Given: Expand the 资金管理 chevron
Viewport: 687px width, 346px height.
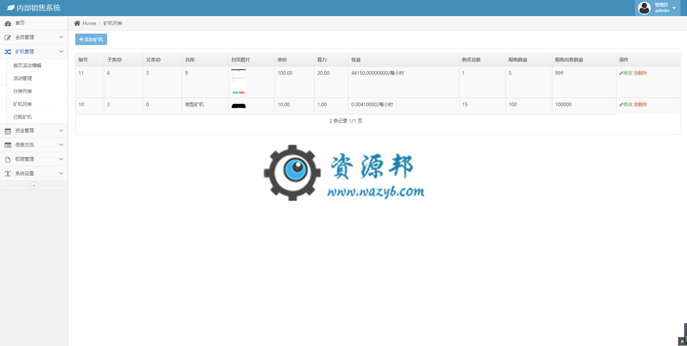Looking at the screenshot, I should 61,130.
